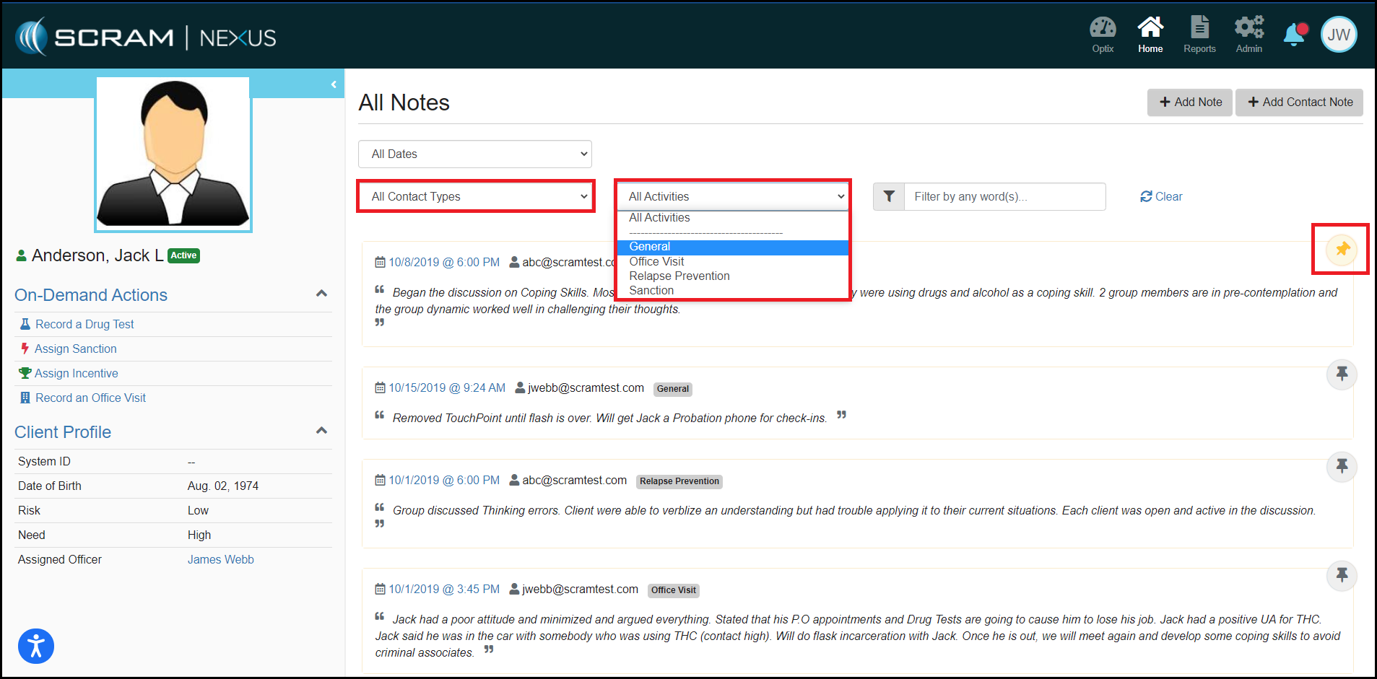Collapse the On-Demand Actions section
The image size is (1377, 679).
(322, 294)
